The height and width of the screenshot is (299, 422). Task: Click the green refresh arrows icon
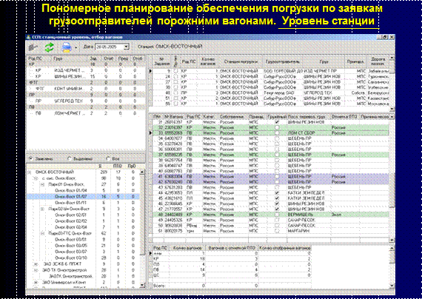tap(50, 47)
